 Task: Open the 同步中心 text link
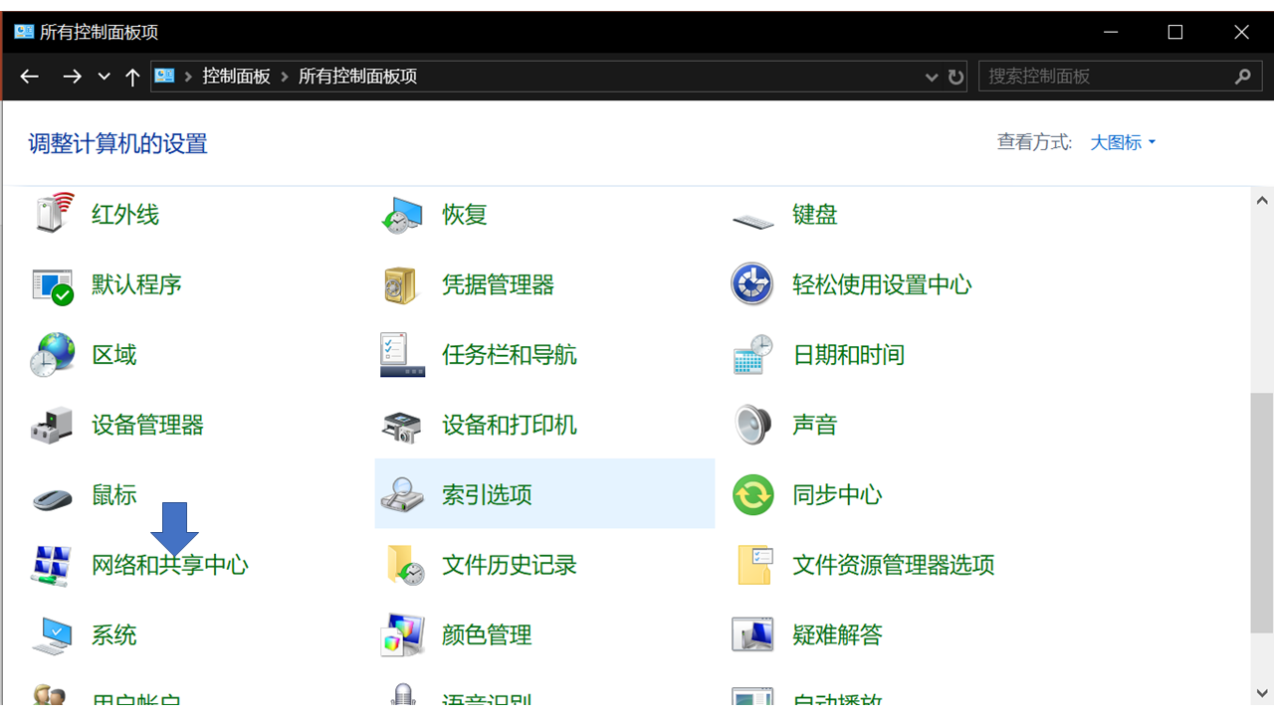tap(837, 494)
